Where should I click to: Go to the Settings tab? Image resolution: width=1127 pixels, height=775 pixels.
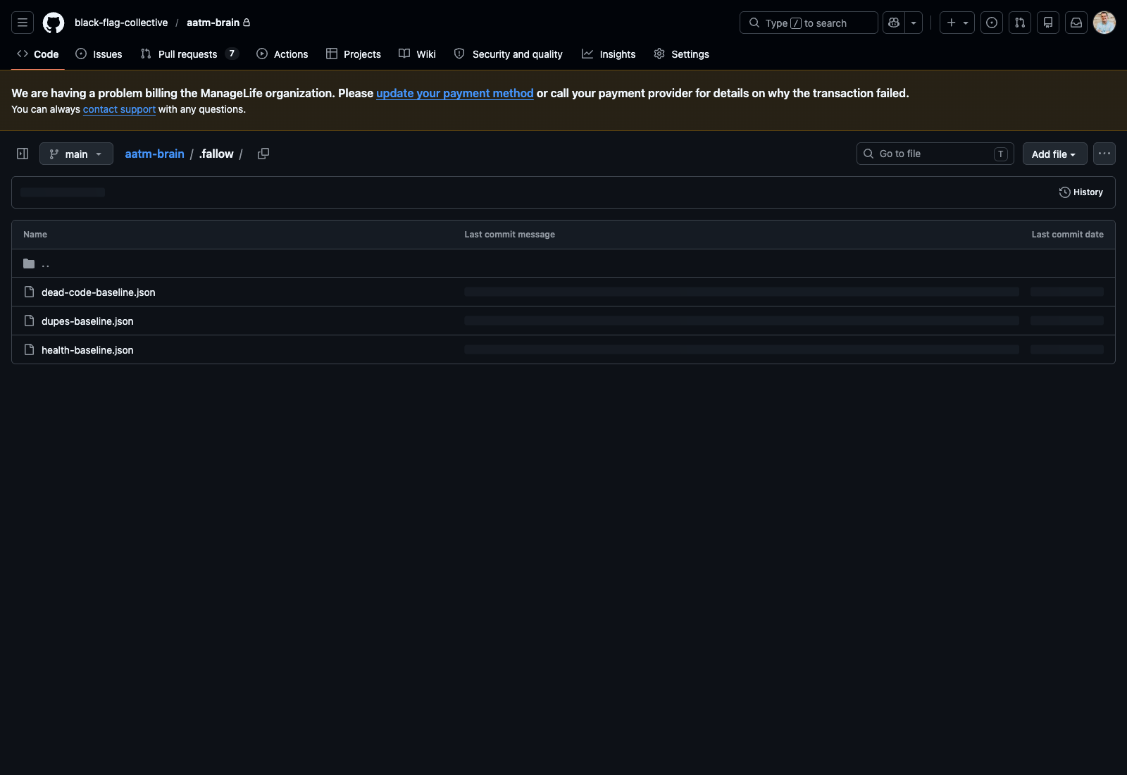coord(680,54)
